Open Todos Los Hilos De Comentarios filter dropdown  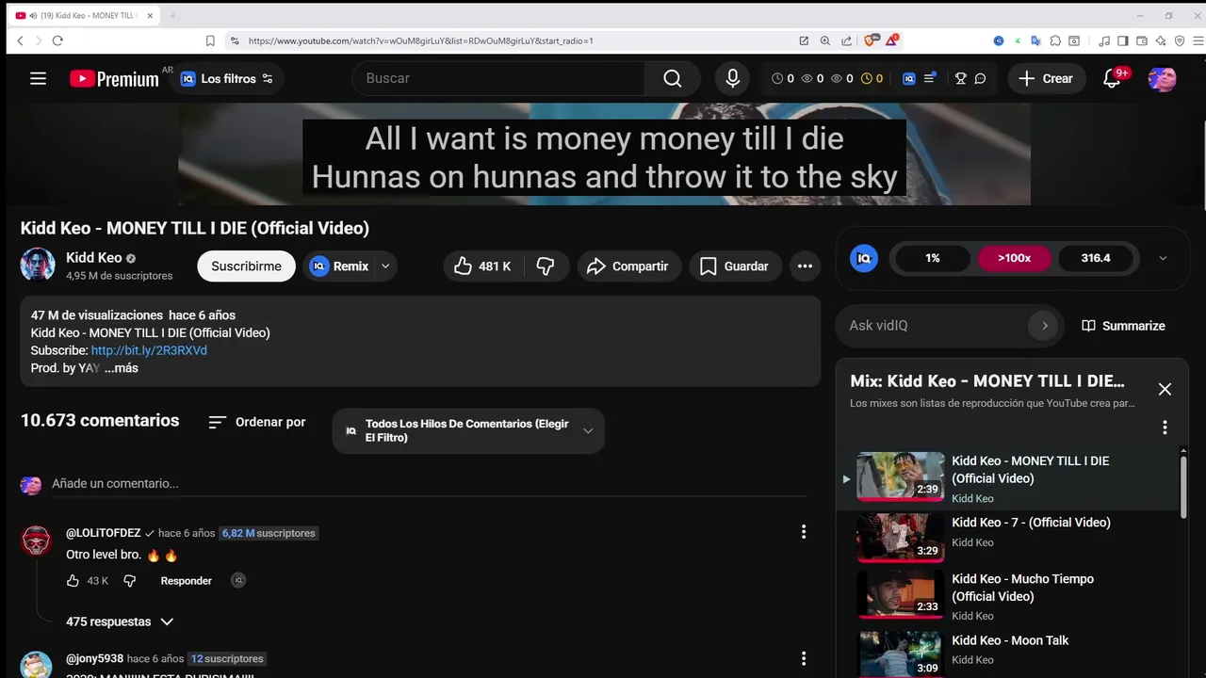468,431
